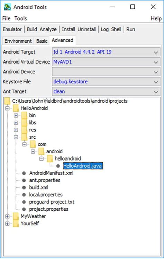
Task: Click the bullet icon beside local.properties
Action: point(24,195)
